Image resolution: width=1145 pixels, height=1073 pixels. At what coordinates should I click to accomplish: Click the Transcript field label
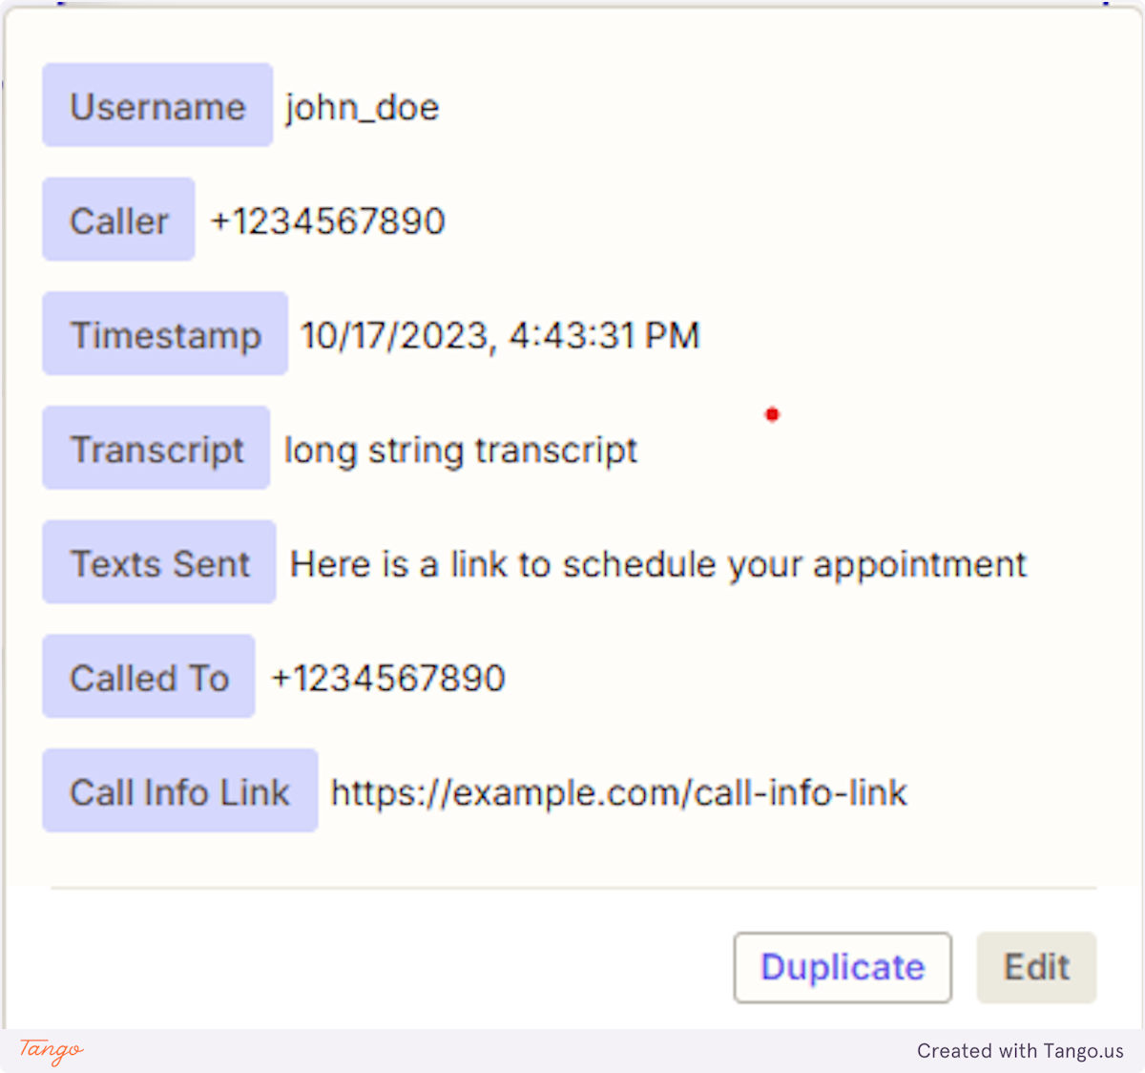pyautogui.click(x=155, y=449)
